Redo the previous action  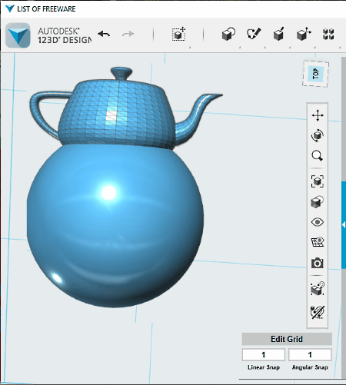pyautogui.click(x=128, y=34)
